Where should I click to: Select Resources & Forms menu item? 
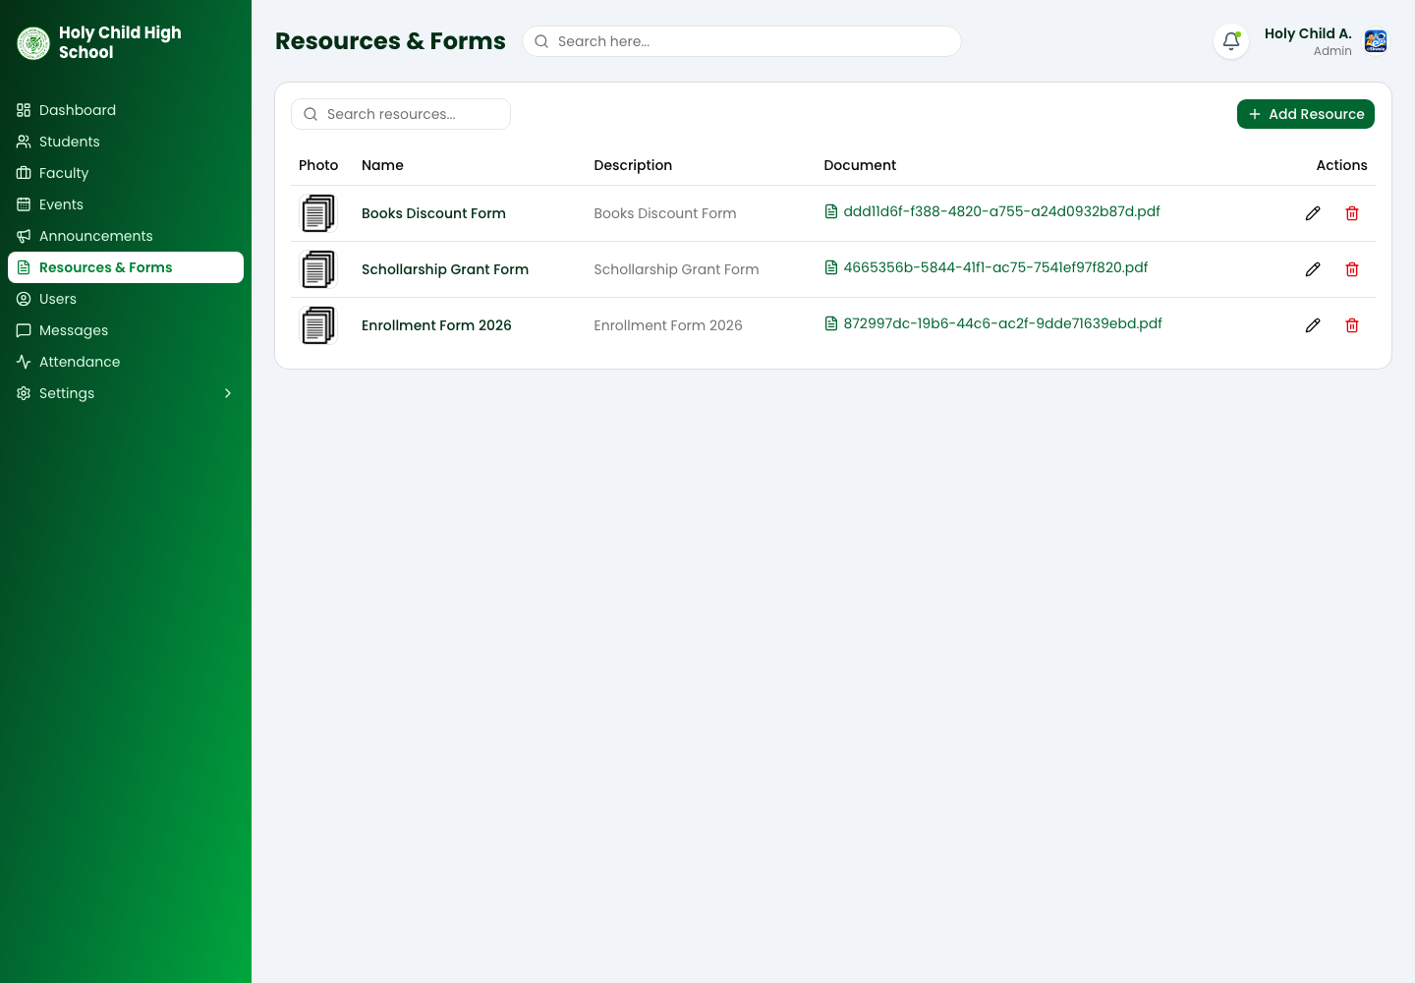(126, 267)
